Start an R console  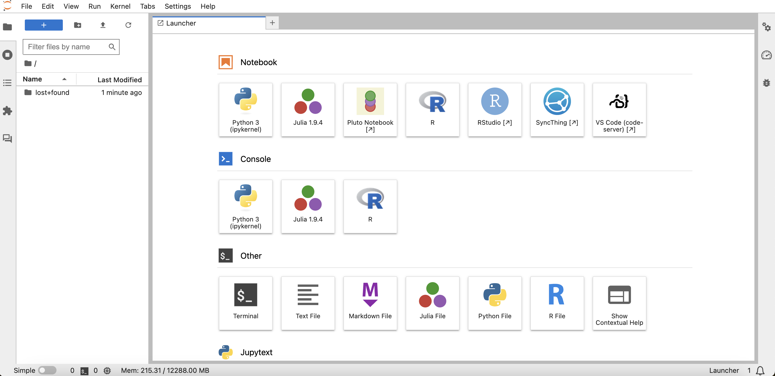(x=370, y=206)
